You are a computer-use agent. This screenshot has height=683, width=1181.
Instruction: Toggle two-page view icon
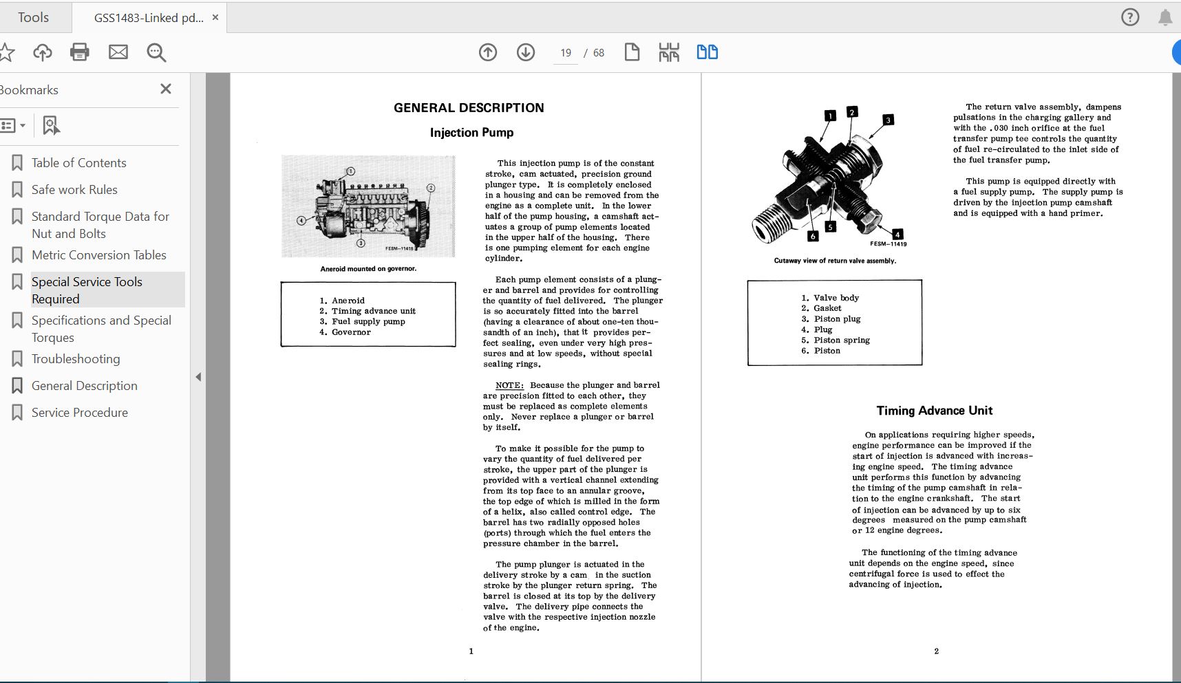click(707, 52)
